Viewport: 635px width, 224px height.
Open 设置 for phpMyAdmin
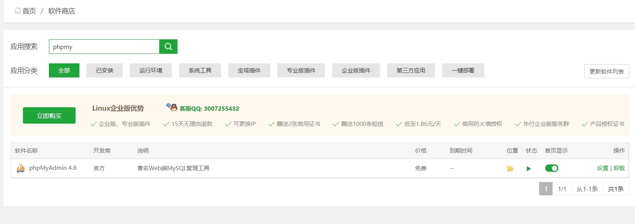tap(603, 168)
